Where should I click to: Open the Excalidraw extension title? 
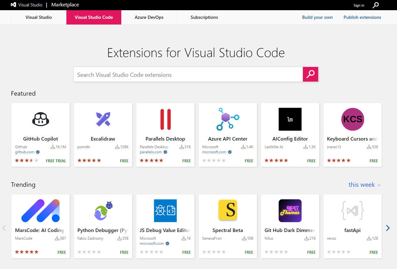tap(103, 139)
